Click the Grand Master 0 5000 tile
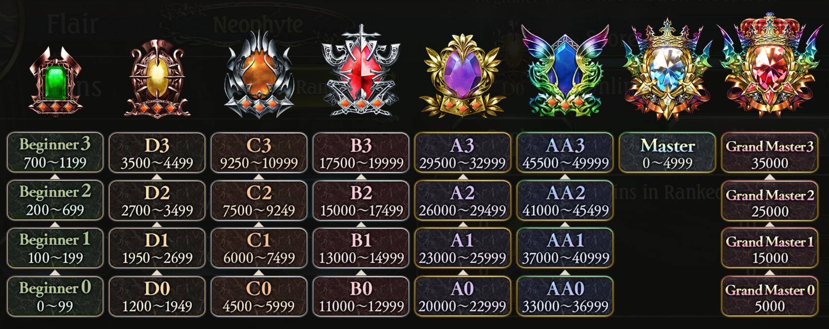This screenshot has width=829, height=329. (770, 296)
